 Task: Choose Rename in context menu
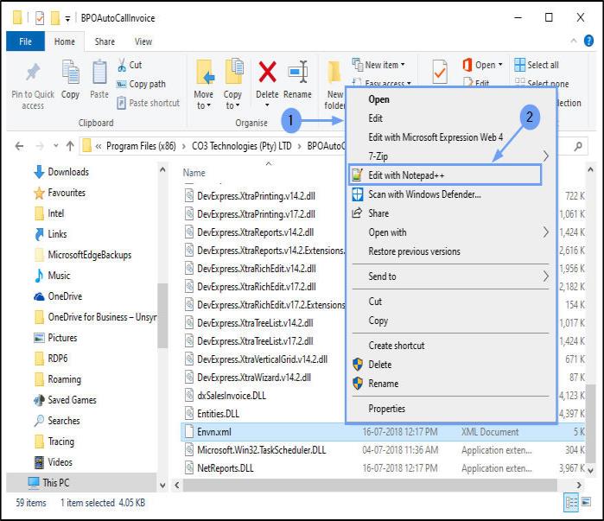(x=384, y=384)
